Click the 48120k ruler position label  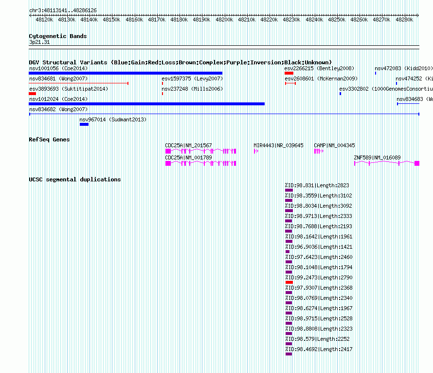pyautogui.click(x=44, y=20)
